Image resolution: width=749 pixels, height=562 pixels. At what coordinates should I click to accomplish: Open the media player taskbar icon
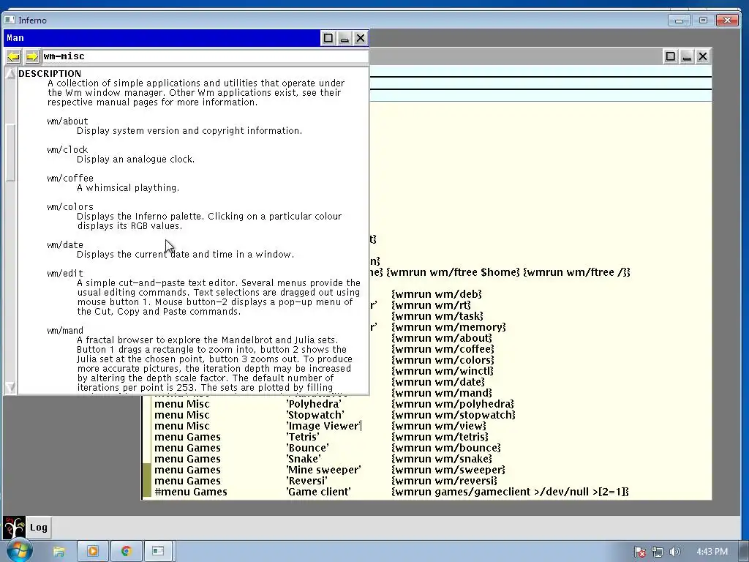coord(93,552)
